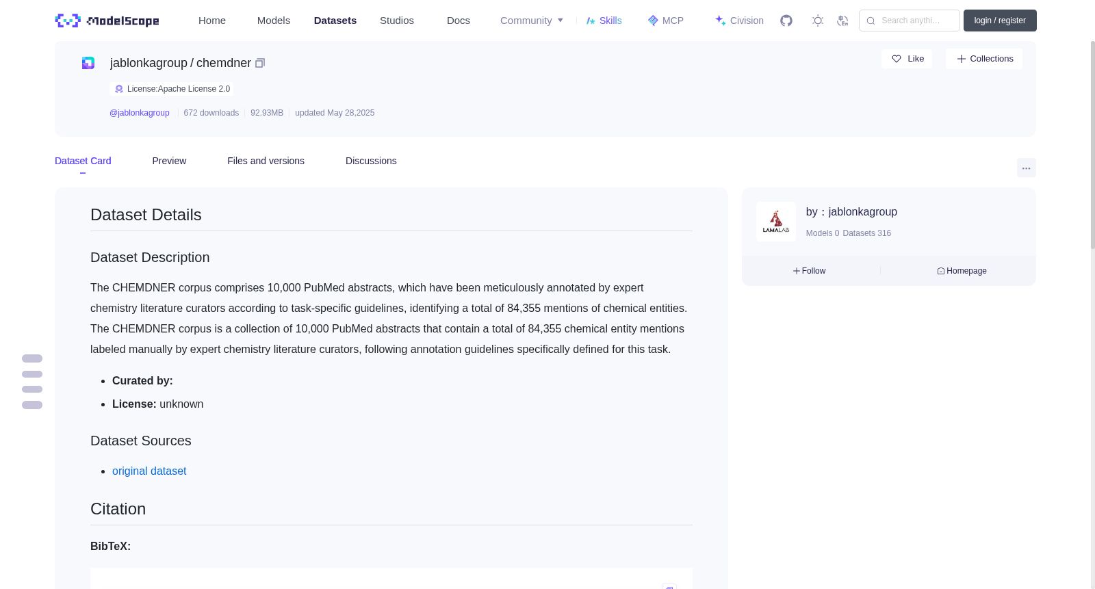
Task: Switch to the Preview tab
Action: pyautogui.click(x=169, y=161)
